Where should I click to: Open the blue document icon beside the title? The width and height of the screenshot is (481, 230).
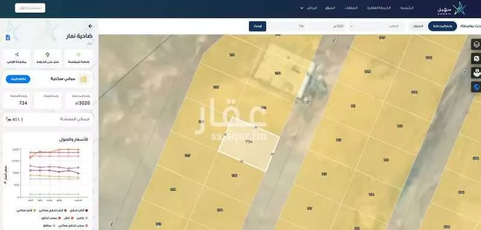pyautogui.click(x=8, y=37)
